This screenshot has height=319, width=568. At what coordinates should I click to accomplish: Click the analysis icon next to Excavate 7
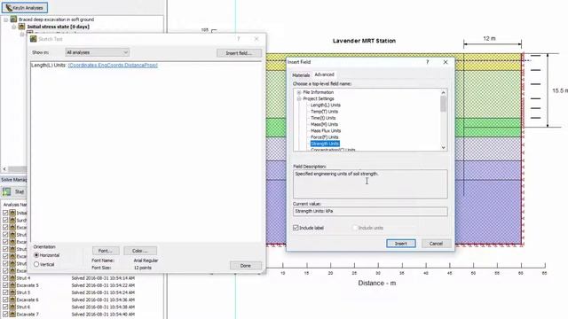[x=12, y=315]
